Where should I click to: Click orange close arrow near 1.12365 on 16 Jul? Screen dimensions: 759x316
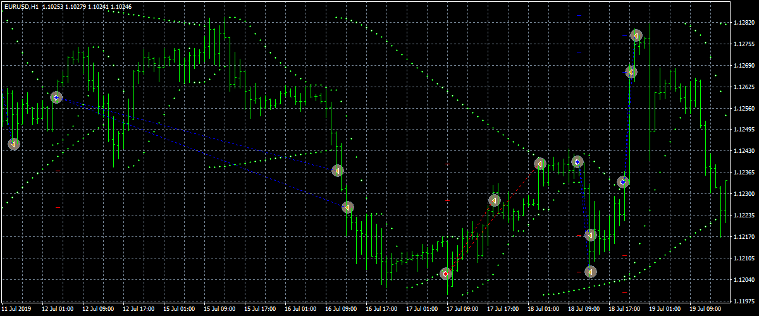point(338,171)
